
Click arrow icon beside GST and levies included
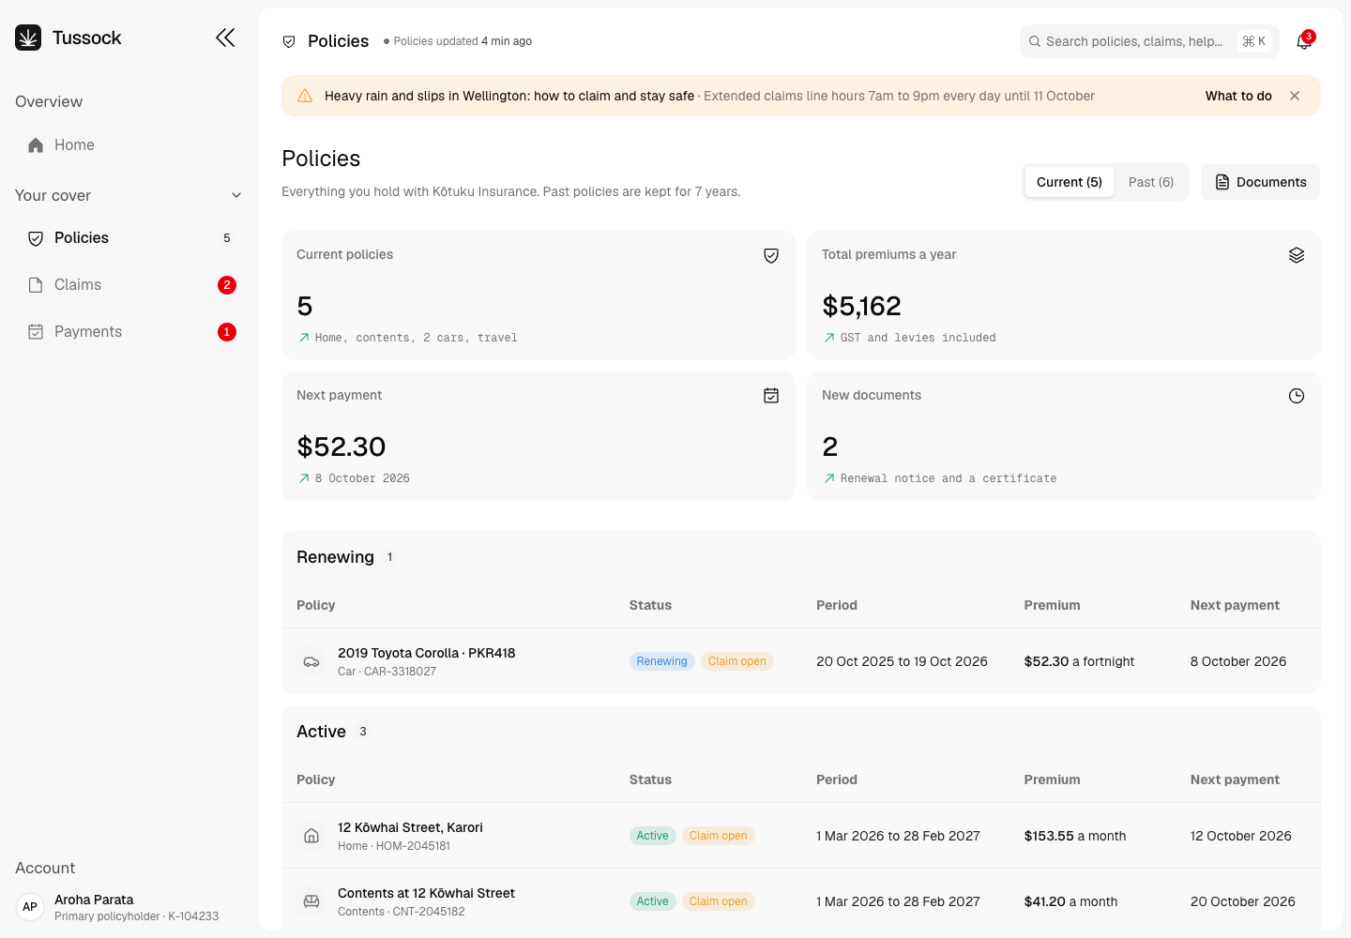pyautogui.click(x=829, y=338)
